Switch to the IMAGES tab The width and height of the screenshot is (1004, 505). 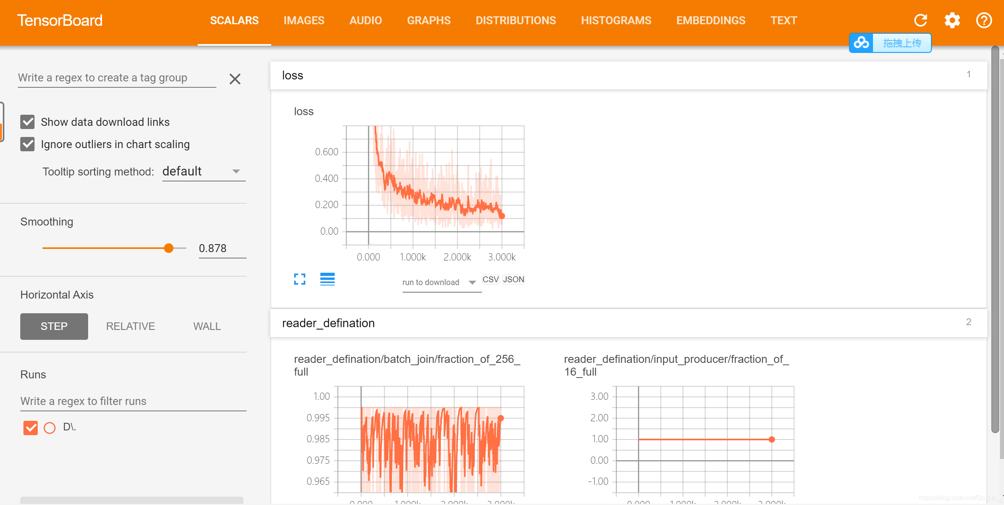[x=303, y=20]
